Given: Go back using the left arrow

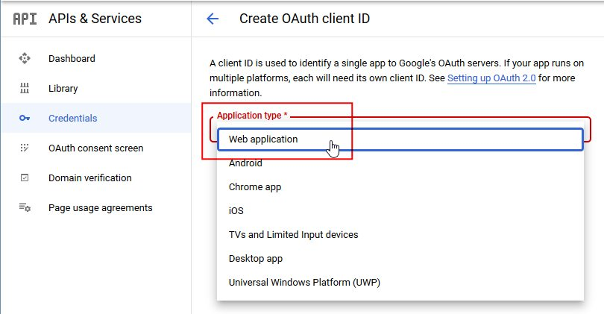Looking at the screenshot, I should click(213, 19).
